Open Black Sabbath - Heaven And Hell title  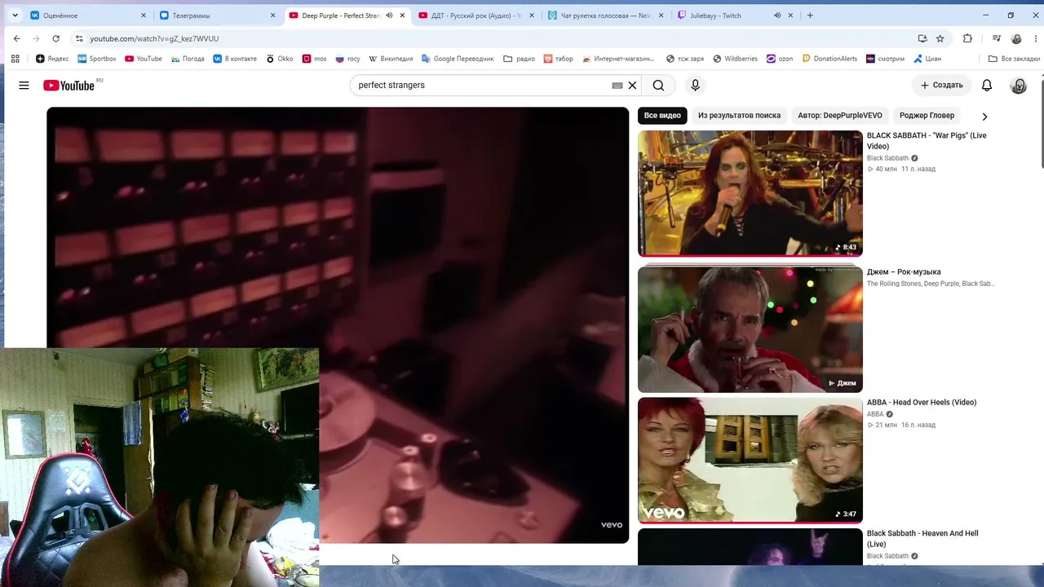click(x=922, y=538)
